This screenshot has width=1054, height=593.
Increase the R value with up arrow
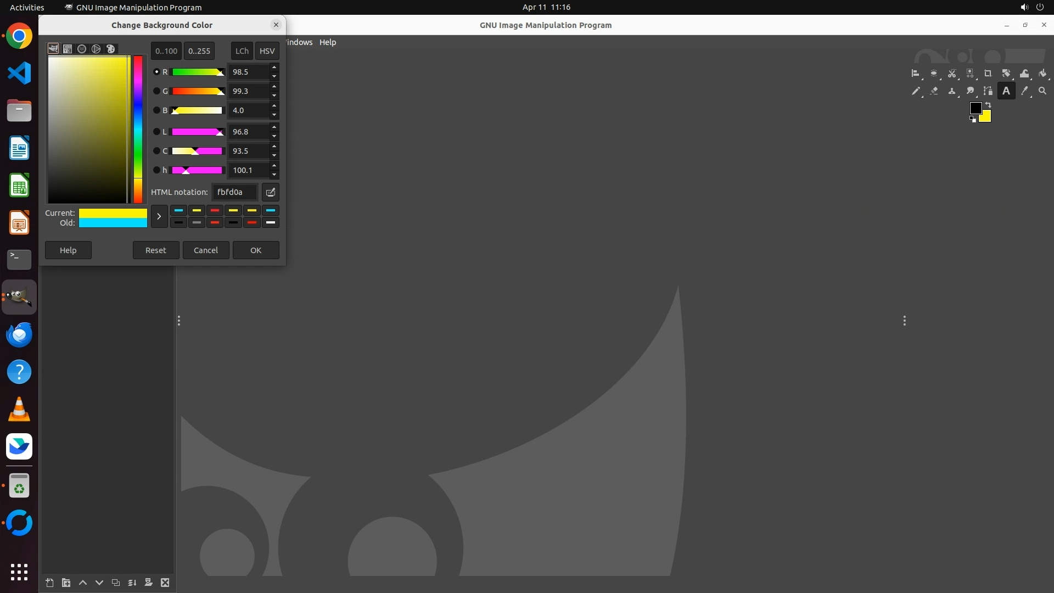[x=274, y=68]
